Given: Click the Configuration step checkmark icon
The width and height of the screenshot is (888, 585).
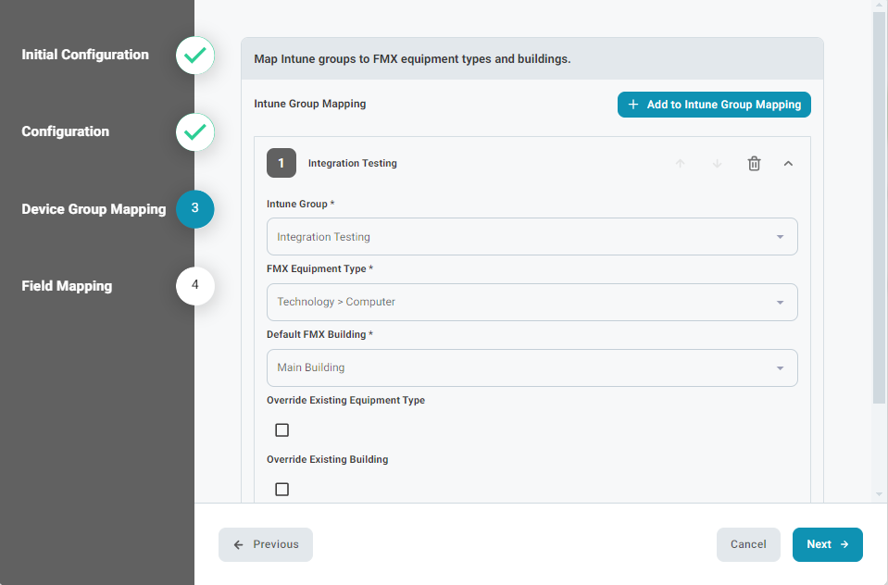Looking at the screenshot, I should point(194,132).
